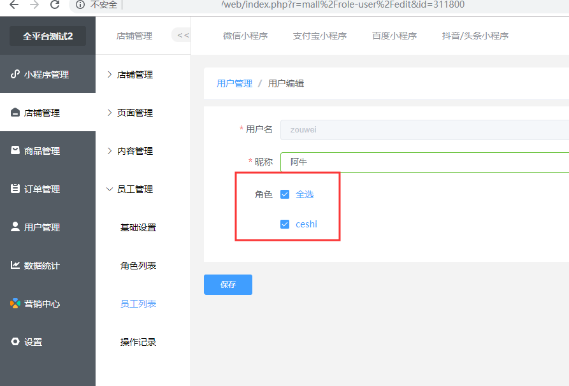Click the 页面管理 tree item label
The height and width of the screenshot is (386, 569).
tap(135, 113)
